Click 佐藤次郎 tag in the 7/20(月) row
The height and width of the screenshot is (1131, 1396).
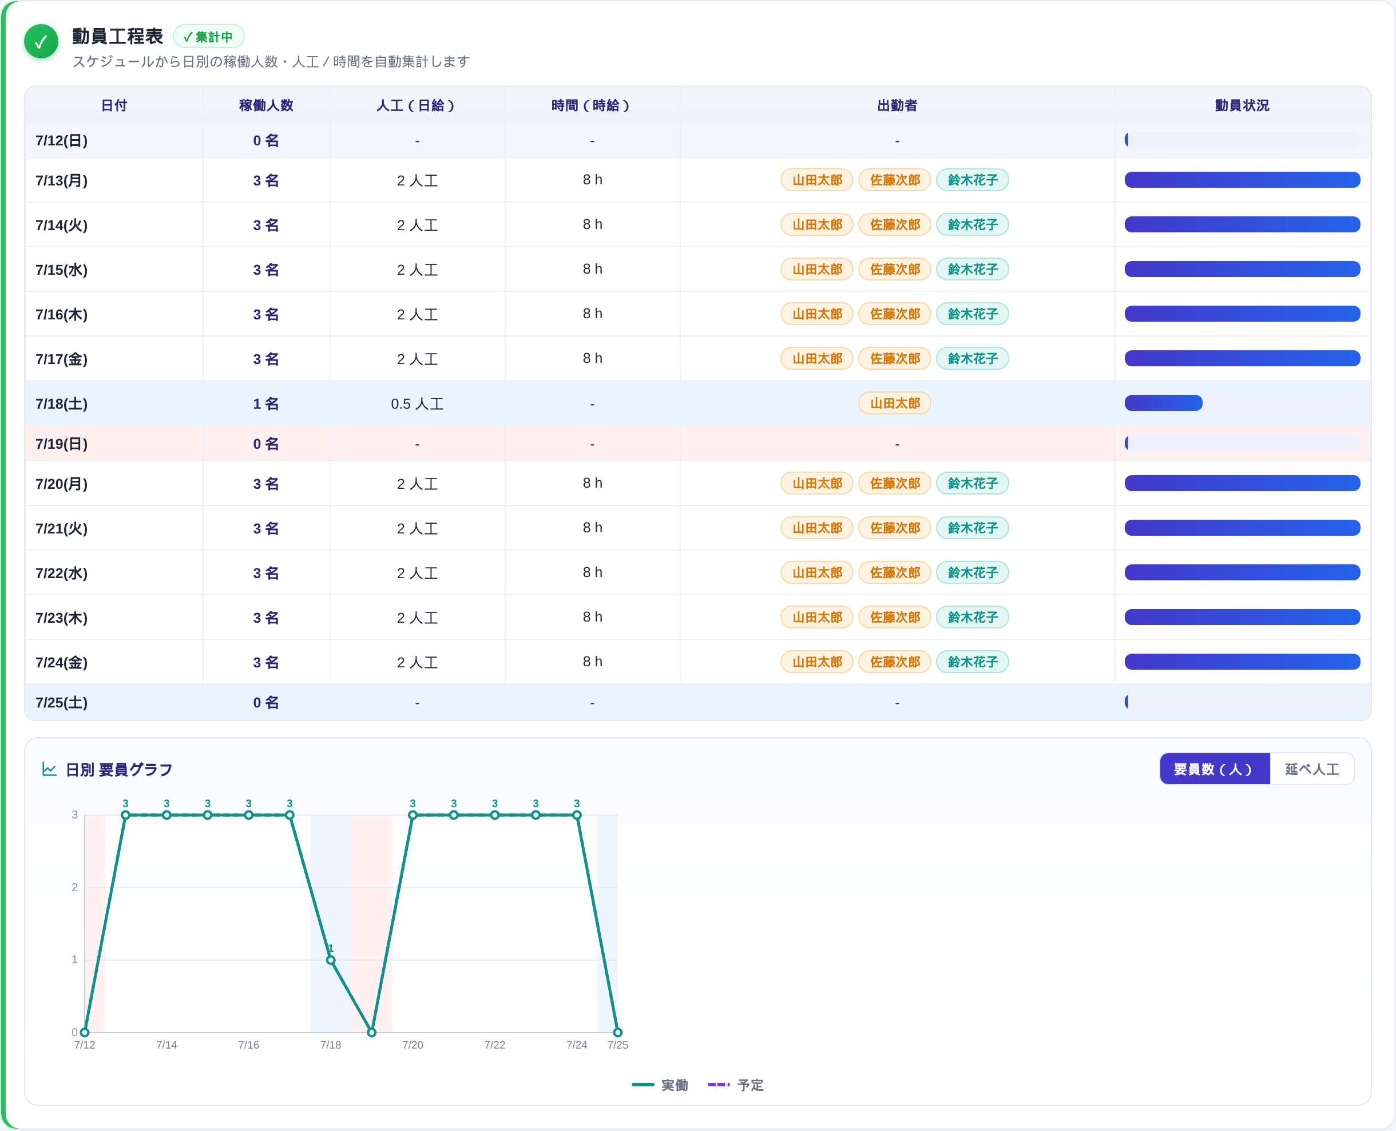pos(895,484)
